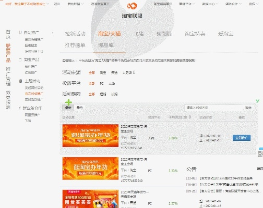Sort activity list by 最新
The width and height of the screenshot is (263, 208).
pos(68,108)
